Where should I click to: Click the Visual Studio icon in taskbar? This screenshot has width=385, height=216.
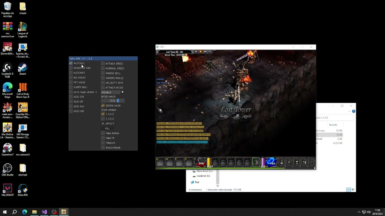[44, 212]
